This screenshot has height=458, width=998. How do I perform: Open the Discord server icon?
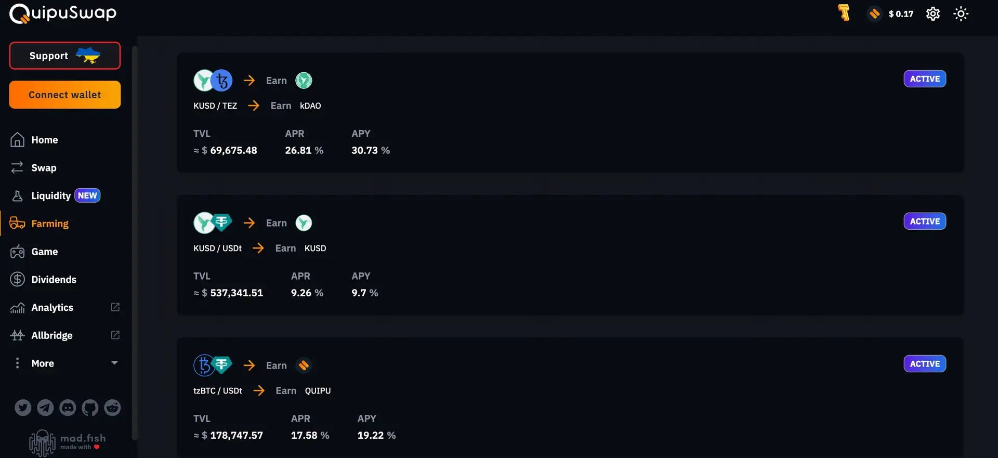click(x=68, y=408)
